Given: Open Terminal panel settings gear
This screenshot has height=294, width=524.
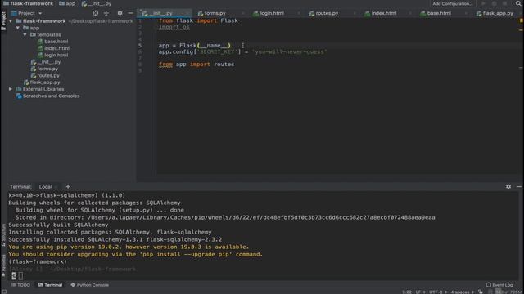Looking at the screenshot, I should pos(508,187).
